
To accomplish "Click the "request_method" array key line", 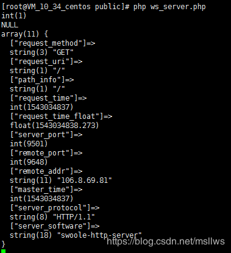I will tap(52, 43).
